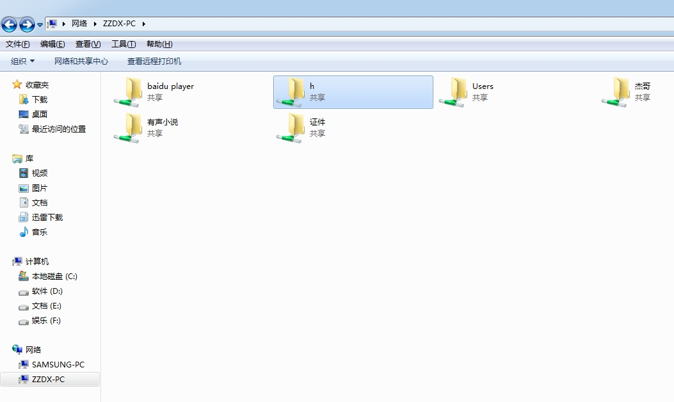Open the 文件(F) menu
The height and width of the screenshot is (402, 674).
[x=18, y=44]
